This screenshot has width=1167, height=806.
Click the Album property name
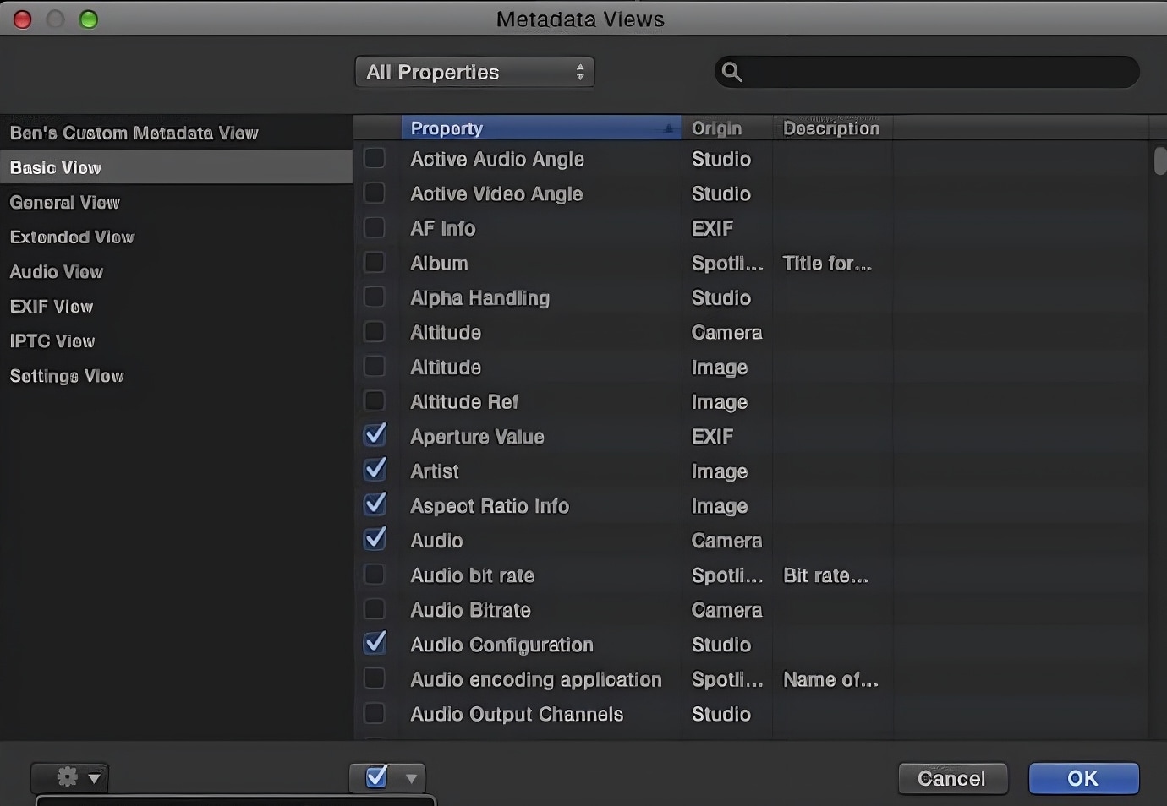439,263
